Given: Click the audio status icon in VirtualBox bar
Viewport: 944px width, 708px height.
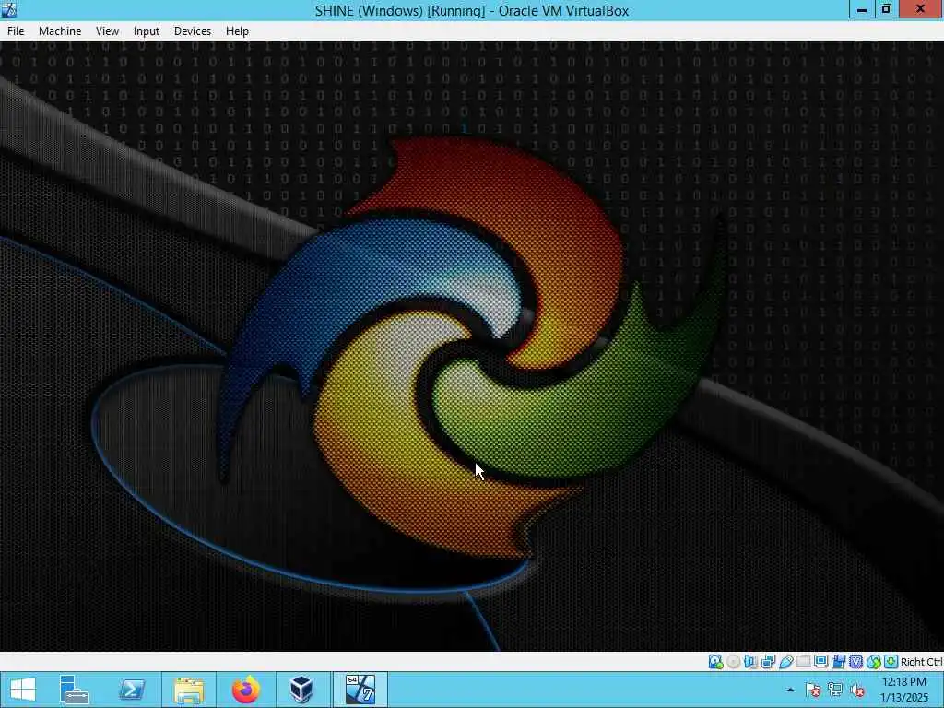Looking at the screenshot, I should click(x=750, y=662).
